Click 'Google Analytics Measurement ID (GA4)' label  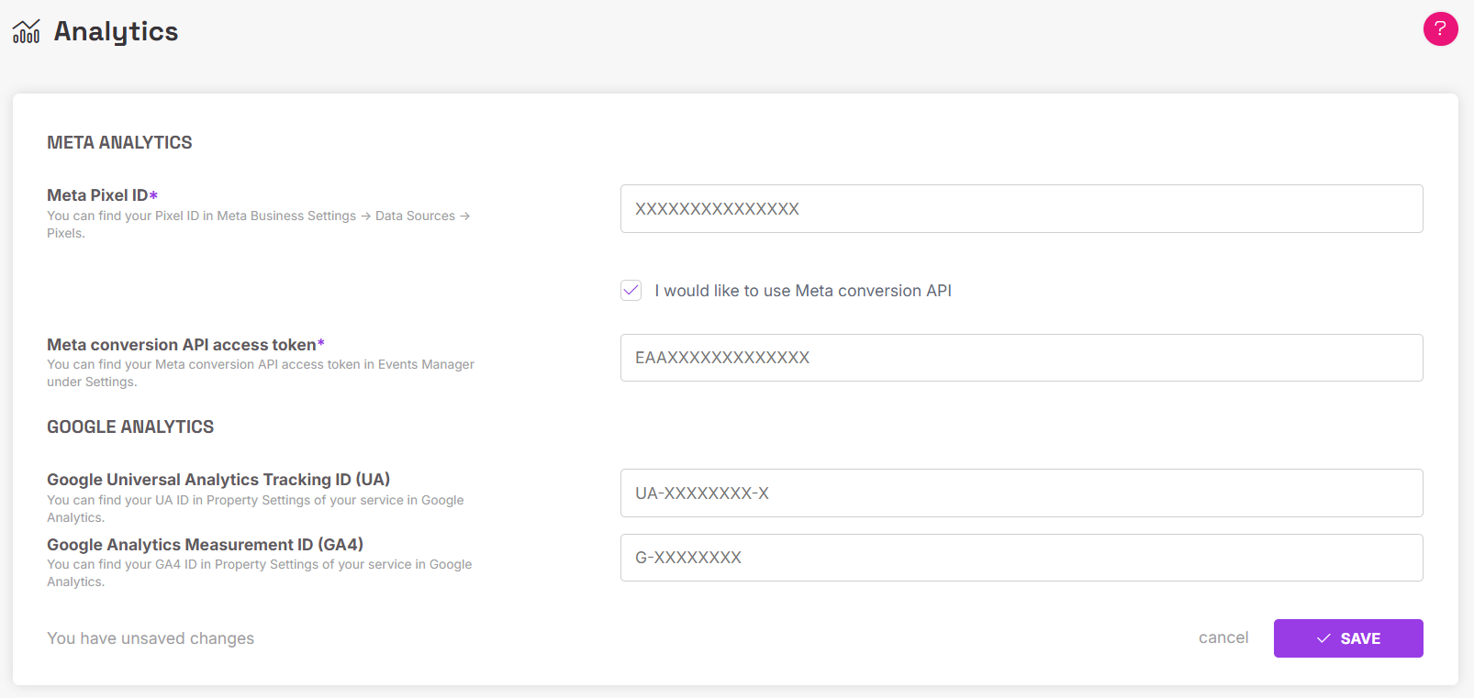click(x=205, y=545)
